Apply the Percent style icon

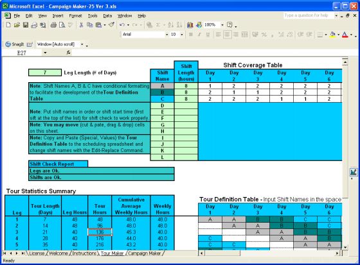pos(264,35)
